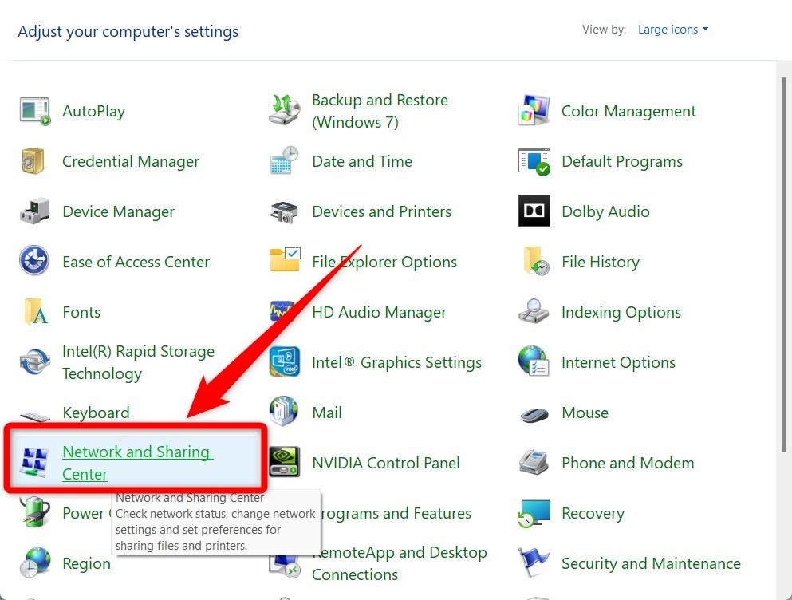Click the Mail icon
This screenshot has width=792, height=600.
point(284,411)
